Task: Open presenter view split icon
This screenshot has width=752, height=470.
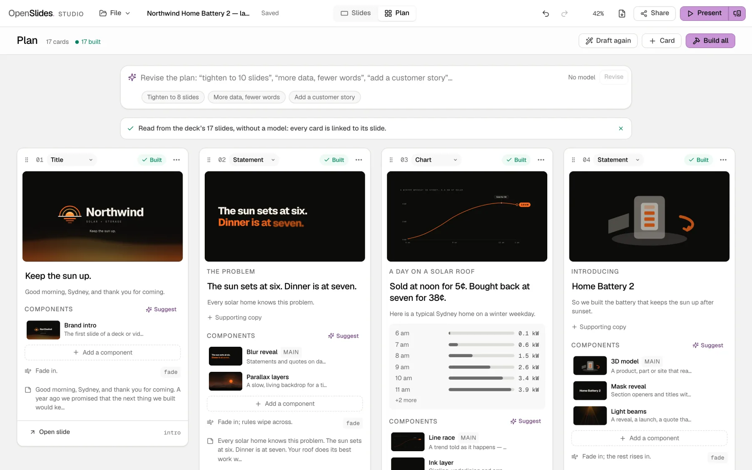Action: tap(737, 13)
